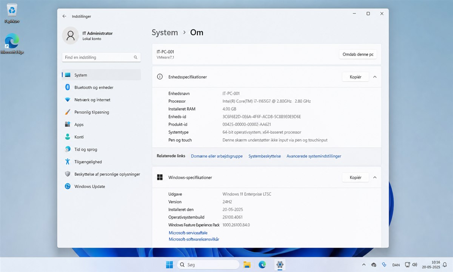This screenshot has width=453, height=272.
Task: Collapse the Windows-specifikationer section
Action: click(x=374, y=177)
